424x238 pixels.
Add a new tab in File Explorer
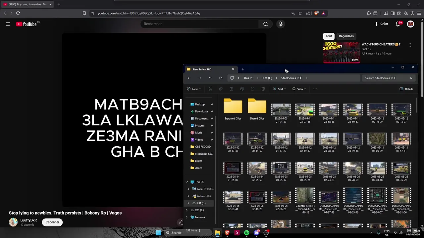tap(243, 69)
